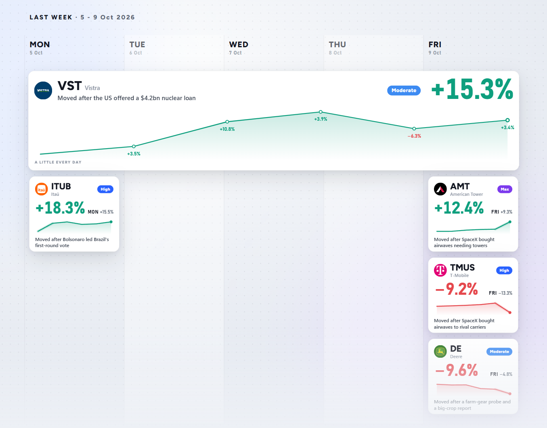Image resolution: width=547 pixels, height=428 pixels.
Task: Click the +15.3% weekly change for Vistra
Action: (472, 89)
